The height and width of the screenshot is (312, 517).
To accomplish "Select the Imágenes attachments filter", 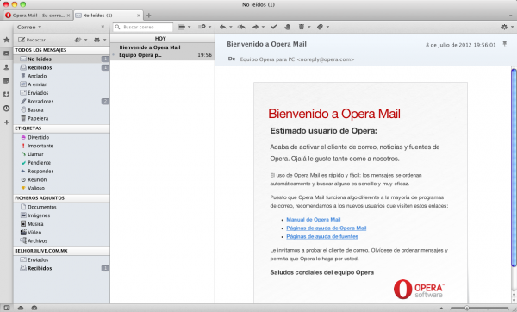I will 61,215.
